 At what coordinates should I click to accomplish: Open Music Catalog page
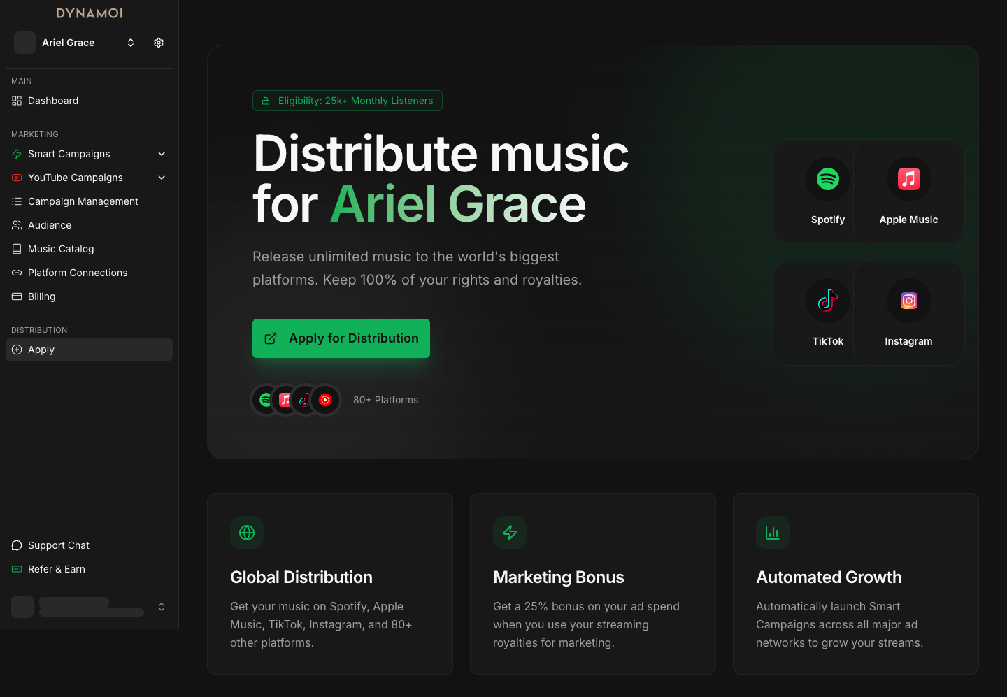[61, 249]
